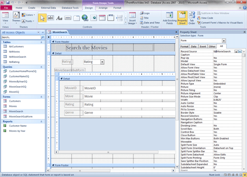Select the Option Group control
The height and width of the screenshot is (177, 247).
click(111, 18)
